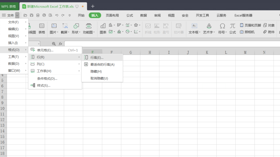
Task: Open print preview icon
Action: pos(50,15)
